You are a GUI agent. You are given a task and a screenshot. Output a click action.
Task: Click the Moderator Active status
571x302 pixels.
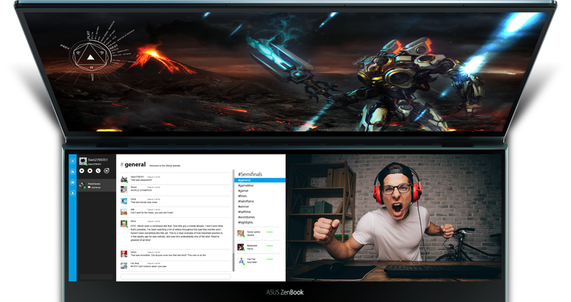coord(270,246)
